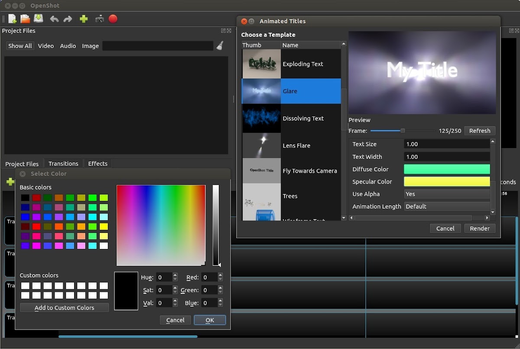The image size is (520, 349).
Task: Toggle the Show All filter
Action: (x=20, y=46)
